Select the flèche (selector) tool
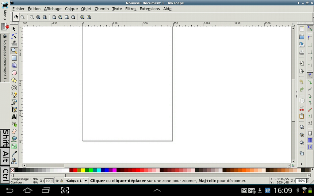314x196 pixels. [x=14, y=28]
